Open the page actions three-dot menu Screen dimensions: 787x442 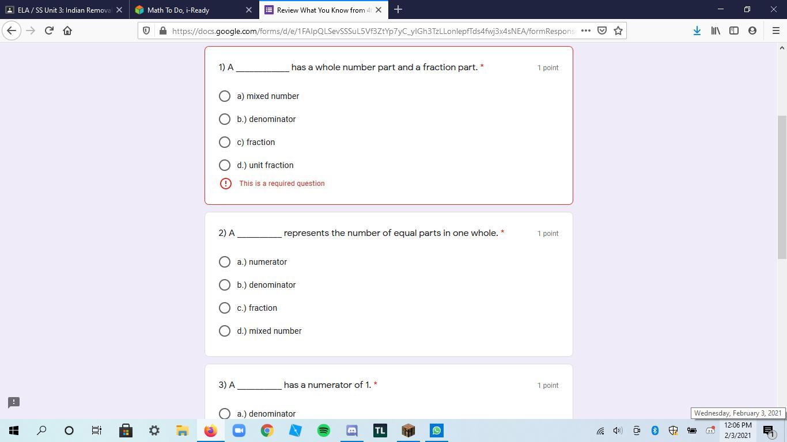pyautogui.click(x=585, y=31)
